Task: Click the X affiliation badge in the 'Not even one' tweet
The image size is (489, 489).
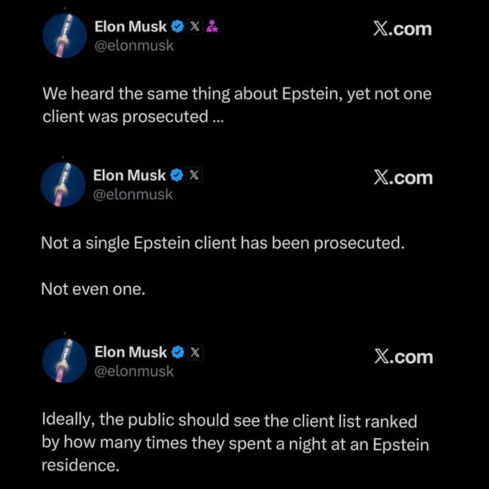Action: [x=194, y=175]
